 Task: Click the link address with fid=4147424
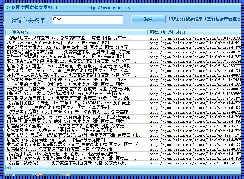(x=195, y=80)
